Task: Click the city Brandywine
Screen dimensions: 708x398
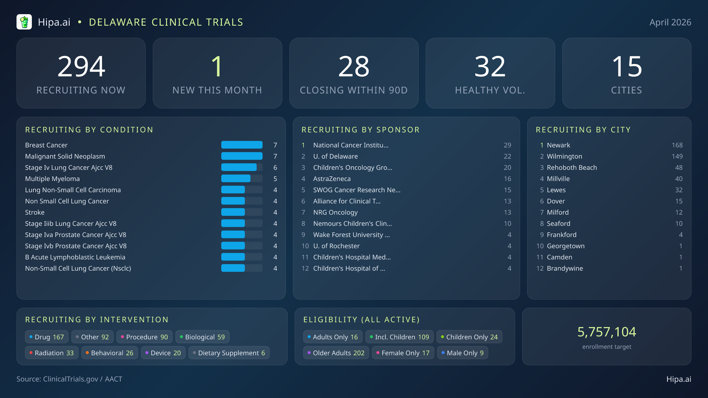Action: click(x=609, y=268)
